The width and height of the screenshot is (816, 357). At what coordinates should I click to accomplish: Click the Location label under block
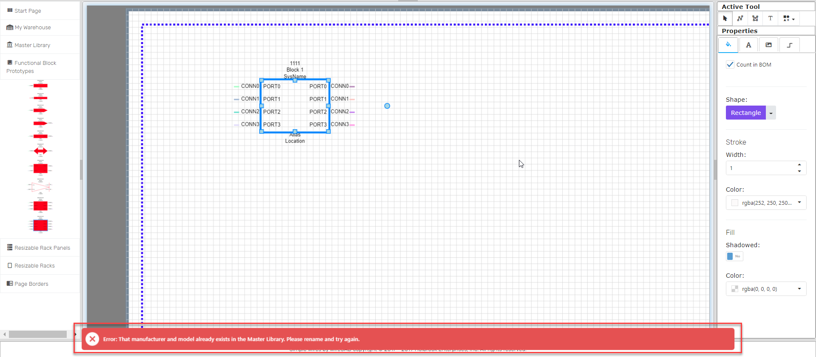(295, 141)
